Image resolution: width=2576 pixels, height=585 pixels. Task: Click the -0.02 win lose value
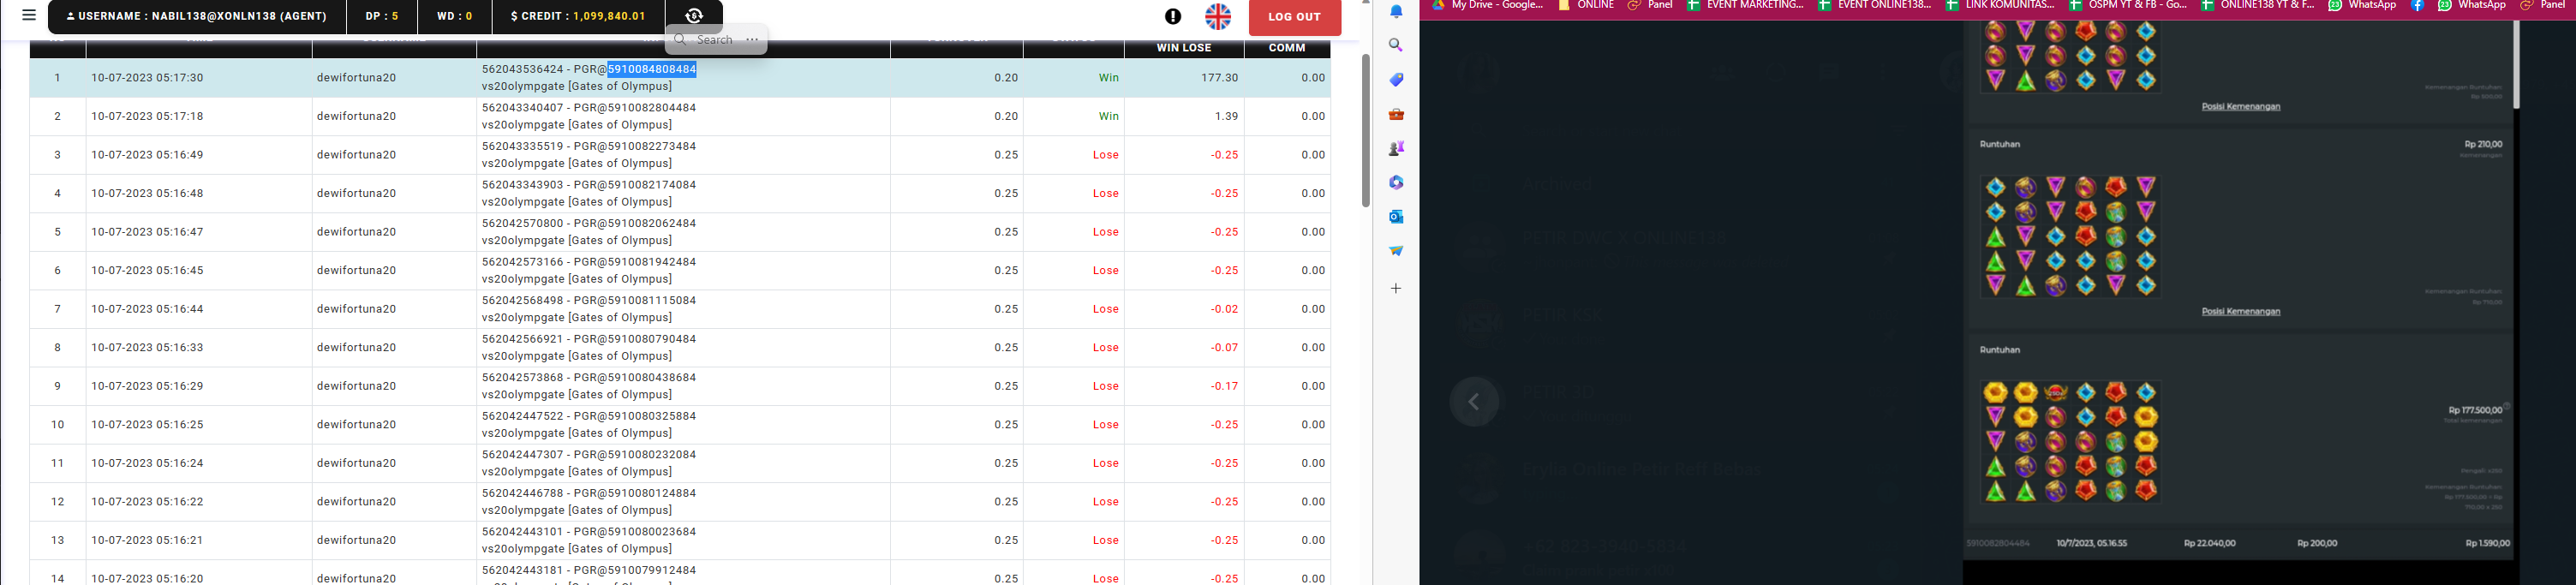1225,309
